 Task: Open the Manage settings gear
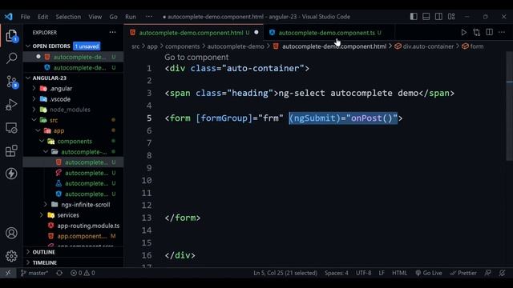coord(11,256)
